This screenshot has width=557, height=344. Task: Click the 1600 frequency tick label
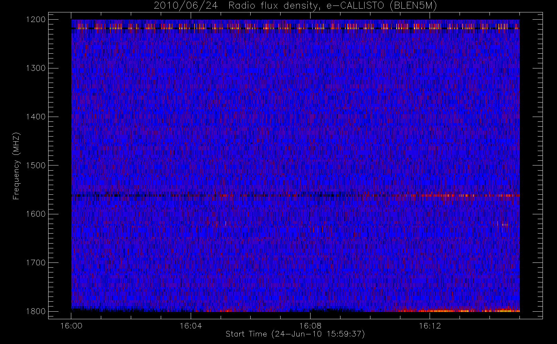coord(36,214)
